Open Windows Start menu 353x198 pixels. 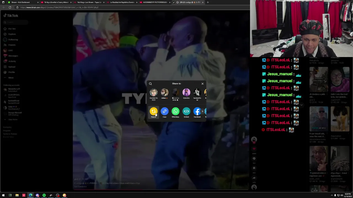coord(3,195)
